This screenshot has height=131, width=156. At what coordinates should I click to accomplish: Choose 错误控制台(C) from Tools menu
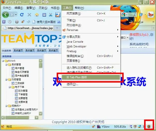(91, 56)
